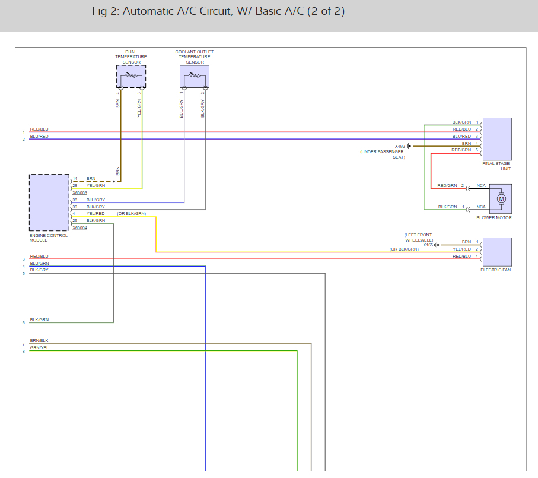Image resolution: width=538 pixels, height=478 pixels.
Task: Click the '(UNDER PASSENGER SEAT)' location note
Action: point(382,154)
